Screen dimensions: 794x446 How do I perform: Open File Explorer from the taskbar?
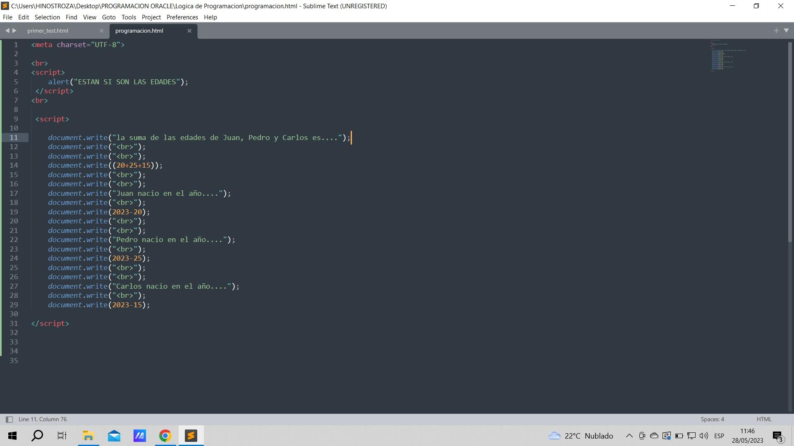(x=88, y=436)
